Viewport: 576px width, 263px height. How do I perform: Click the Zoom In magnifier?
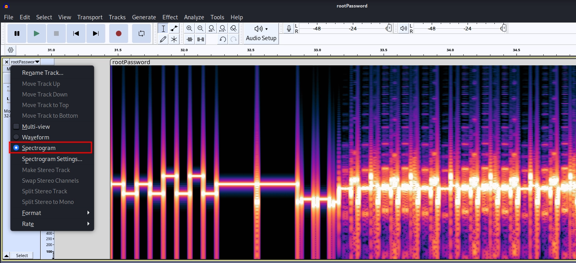190,28
